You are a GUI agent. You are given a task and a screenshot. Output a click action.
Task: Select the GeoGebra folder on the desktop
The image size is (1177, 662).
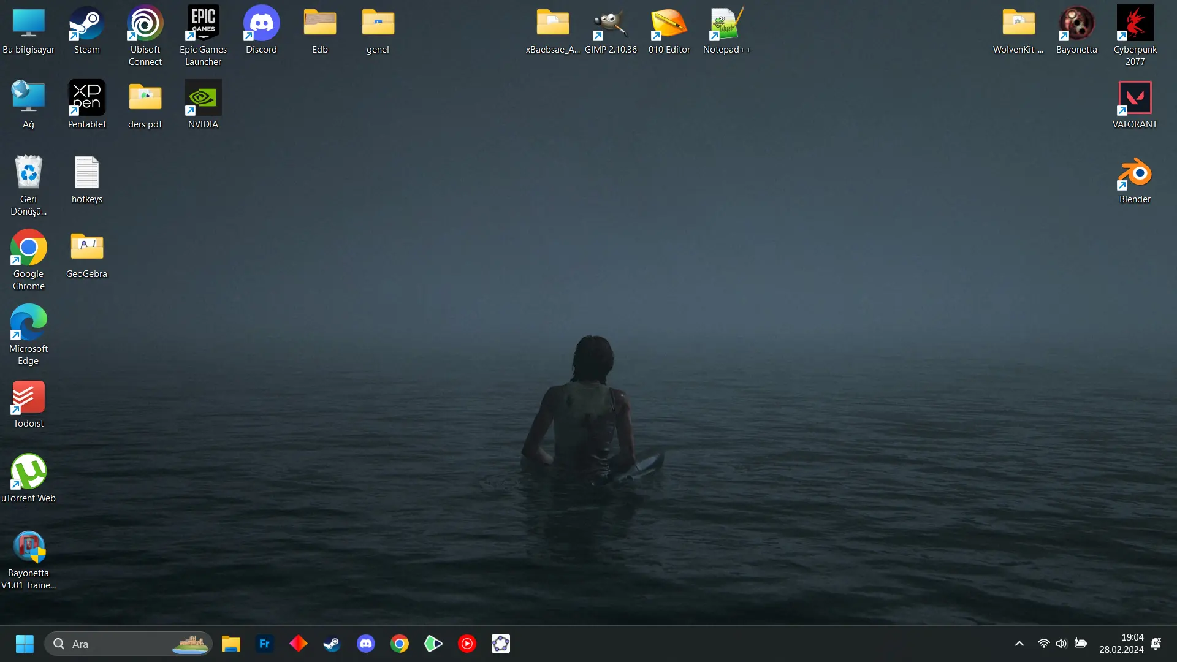87,255
